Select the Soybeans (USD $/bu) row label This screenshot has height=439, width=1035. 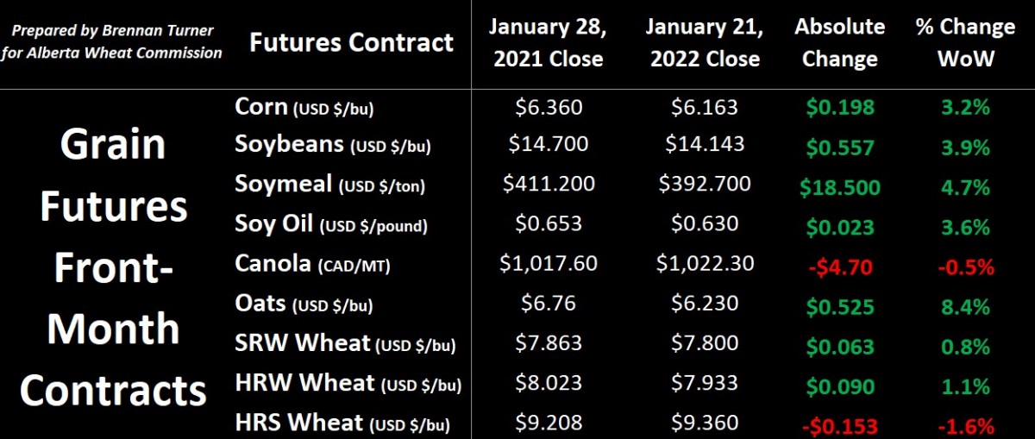(333, 144)
